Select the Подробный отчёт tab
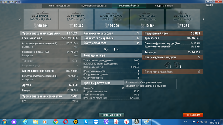This screenshot has width=223, height=125. pyautogui.click(x=129, y=6)
